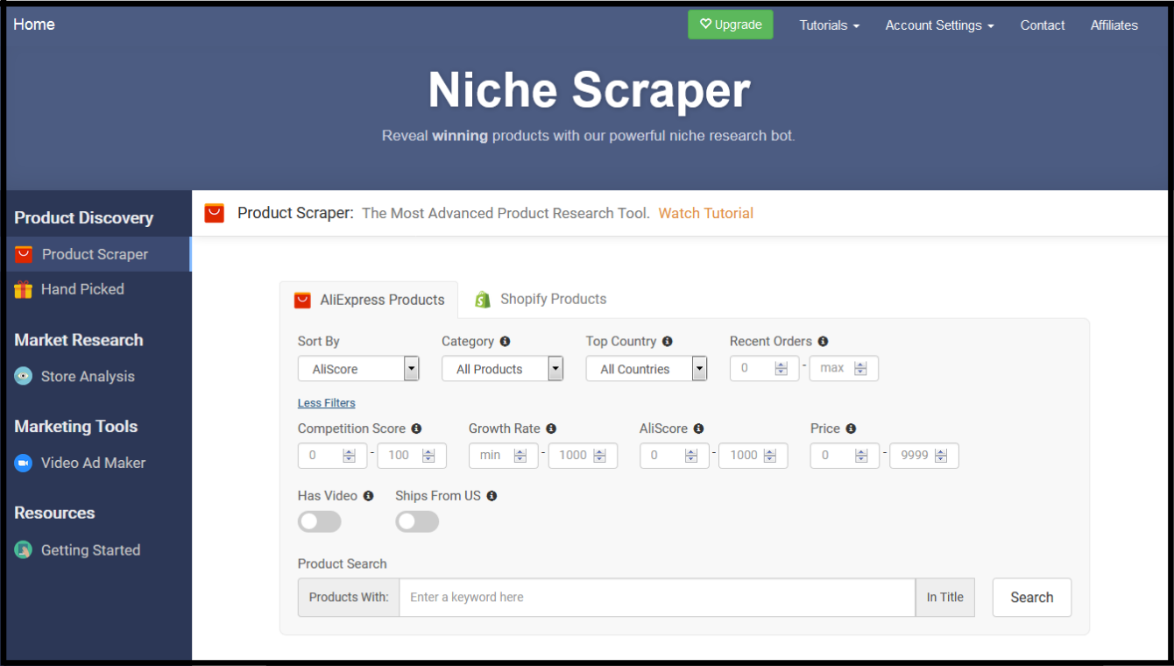
Task: Click the keyword search input field
Action: coord(657,598)
